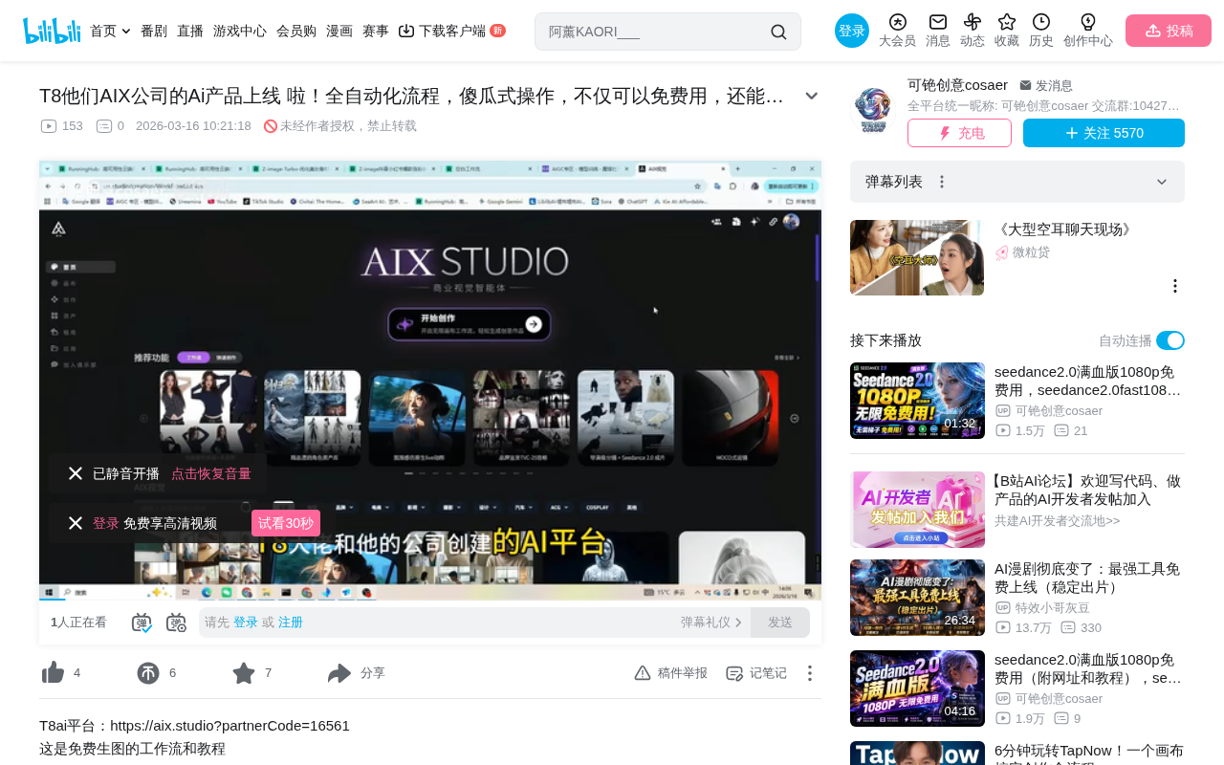The height and width of the screenshot is (765, 1224).
Task: Close the 登录免费享高清视频 banner
Action: click(76, 523)
